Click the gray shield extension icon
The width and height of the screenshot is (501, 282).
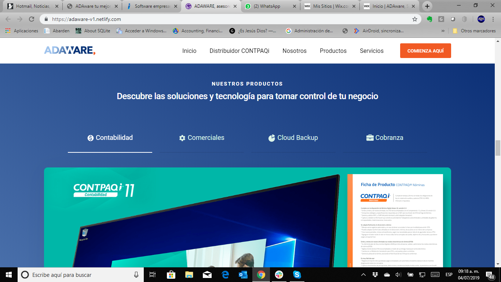click(464, 19)
